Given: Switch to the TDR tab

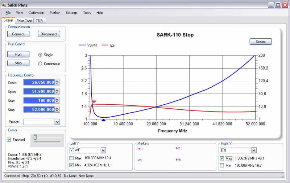Looking at the screenshot, I should 40,21.
